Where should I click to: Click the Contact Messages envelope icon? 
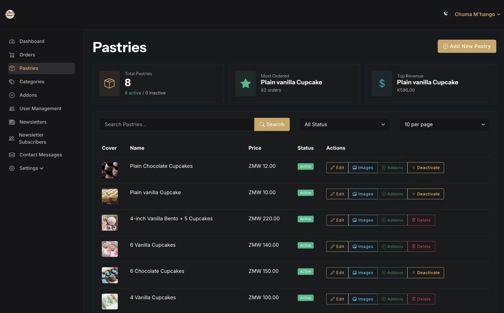[x=12, y=155]
